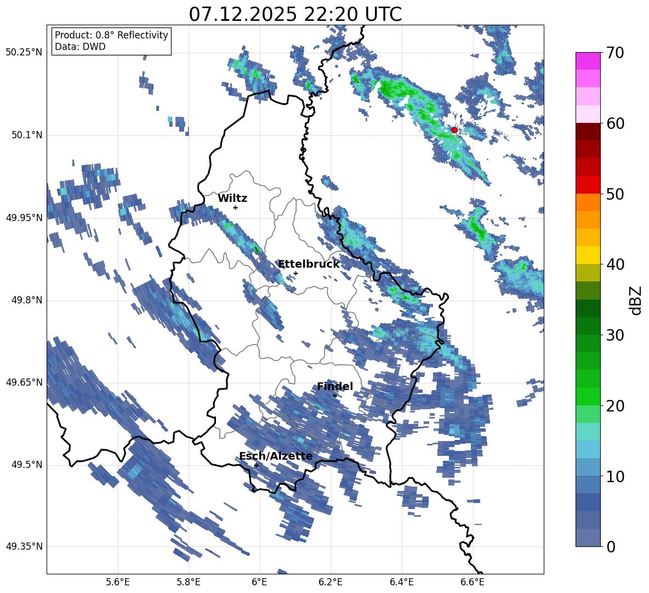The image size is (649, 593).
Task: Click the 50.1°N latitude label
Action: (x=26, y=135)
